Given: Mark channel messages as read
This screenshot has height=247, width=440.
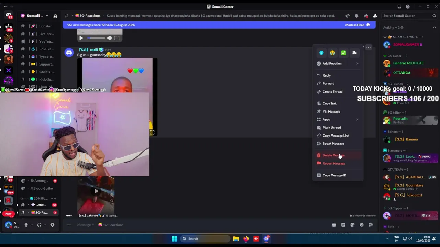Looking at the screenshot, I should click(357, 25).
